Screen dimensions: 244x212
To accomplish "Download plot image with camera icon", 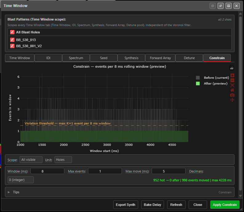I will (232, 95).
